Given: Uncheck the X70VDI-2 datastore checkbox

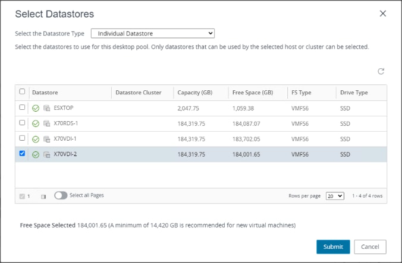Looking at the screenshot, I should [x=23, y=154].
